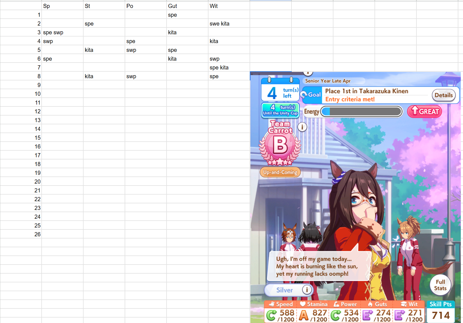The image size is (463, 323).
Task: Click the Wit value 271
Action: coord(415,313)
